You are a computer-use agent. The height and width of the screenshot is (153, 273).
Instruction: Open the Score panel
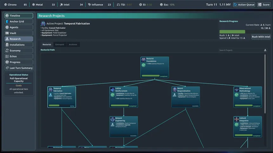264,5
